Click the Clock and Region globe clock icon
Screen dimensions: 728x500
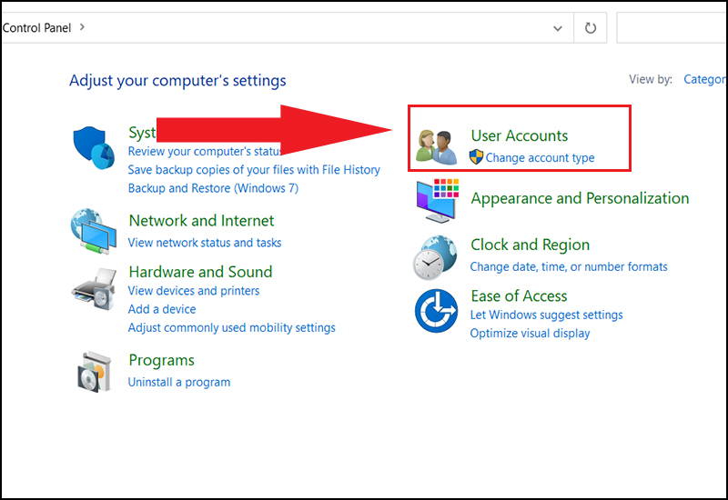pos(435,257)
